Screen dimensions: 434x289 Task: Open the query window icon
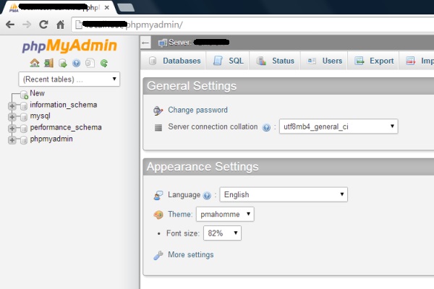[x=63, y=64]
